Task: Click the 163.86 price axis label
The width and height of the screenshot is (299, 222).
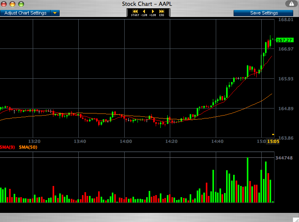Action: pos(286,138)
